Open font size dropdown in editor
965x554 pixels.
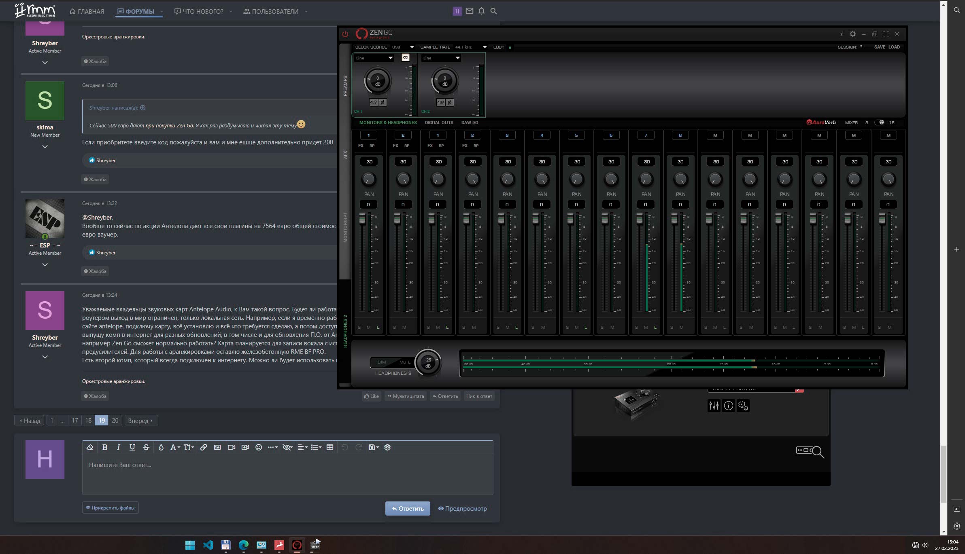click(x=189, y=447)
